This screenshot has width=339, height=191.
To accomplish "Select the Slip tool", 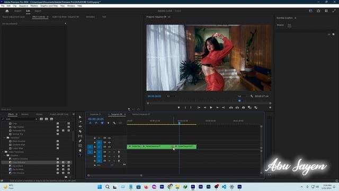I will 80,136.
